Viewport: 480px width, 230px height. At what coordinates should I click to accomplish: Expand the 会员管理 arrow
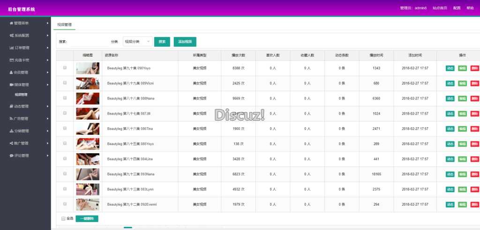[x=47, y=72]
